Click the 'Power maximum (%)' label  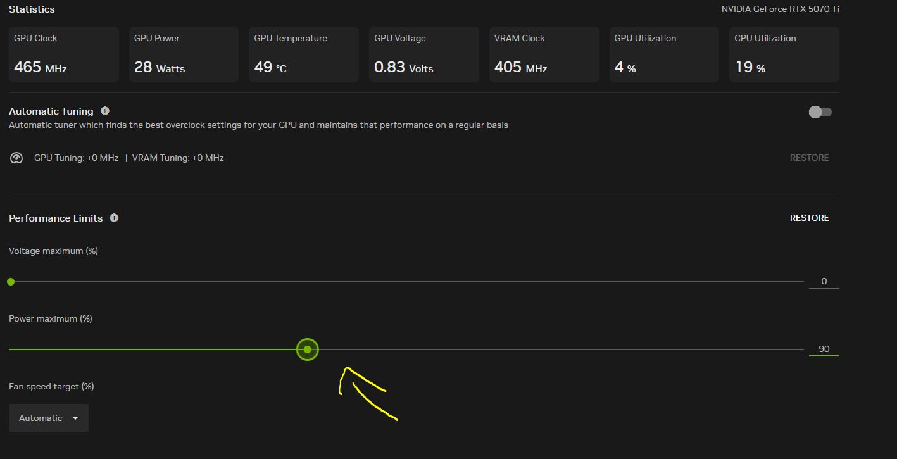pos(51,318)
